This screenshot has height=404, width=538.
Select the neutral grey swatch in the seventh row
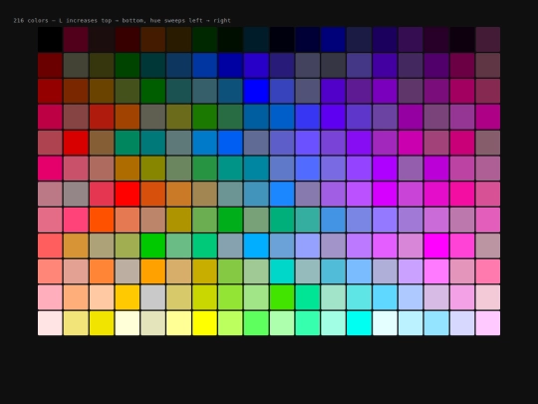(x=76, y=195)
